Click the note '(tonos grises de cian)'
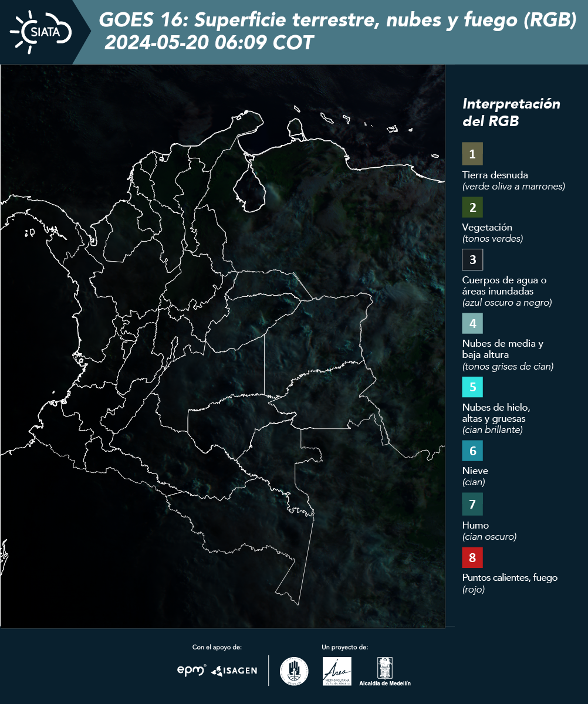588x704 pixels. pyautogui.click(x=508, y=367)
